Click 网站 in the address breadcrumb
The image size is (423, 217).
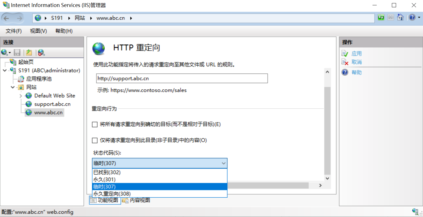[x=80, y=18]
